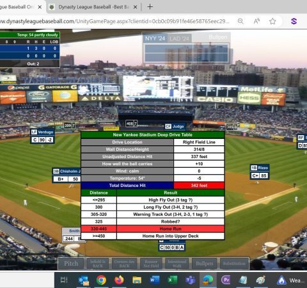The image size is (307, 288).
Task: Select the Intentional Walk button
Action: pos(177,264)
